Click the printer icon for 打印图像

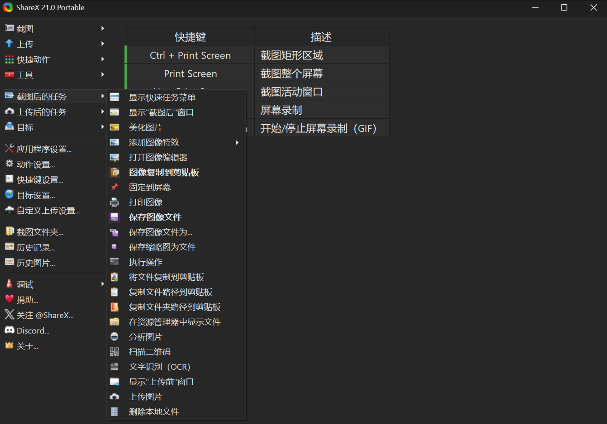(x=114, y=202)
